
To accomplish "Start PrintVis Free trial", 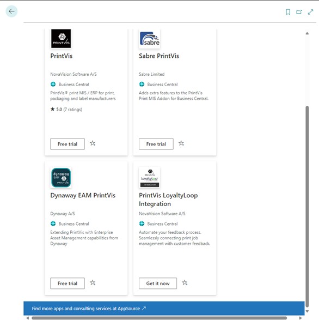I will click(x=68, y=144).
